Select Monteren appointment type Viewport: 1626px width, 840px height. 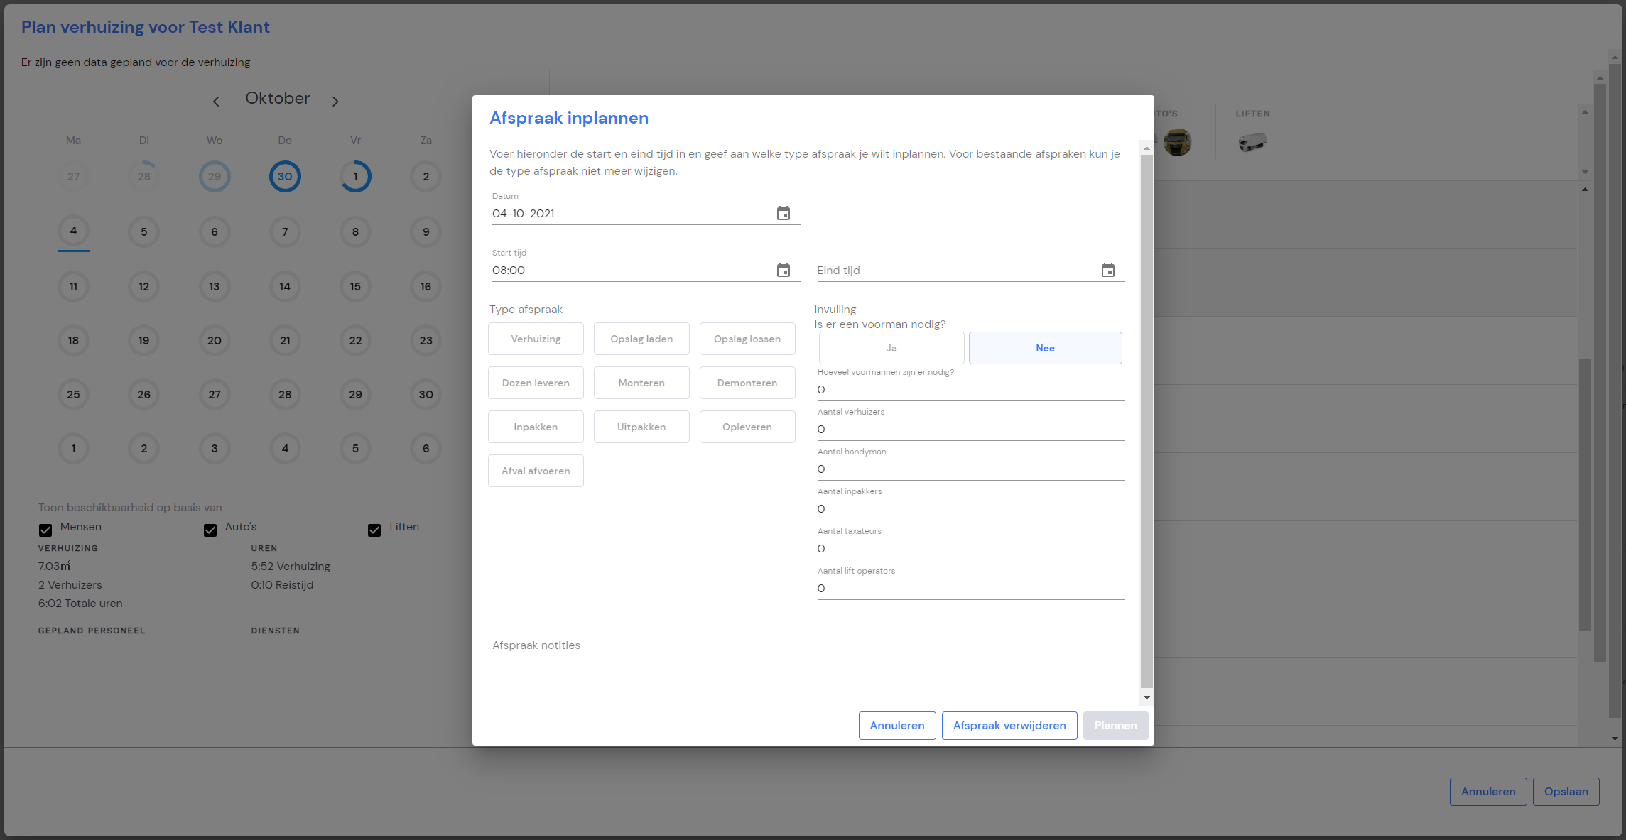[641, 383]
